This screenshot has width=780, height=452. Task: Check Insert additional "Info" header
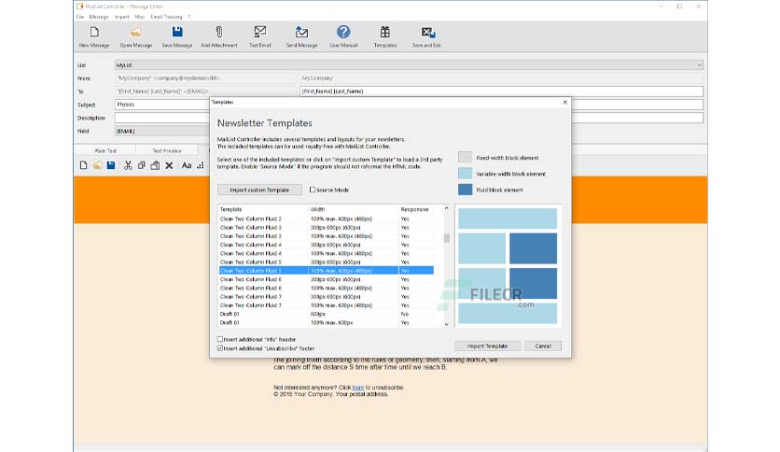220,339
